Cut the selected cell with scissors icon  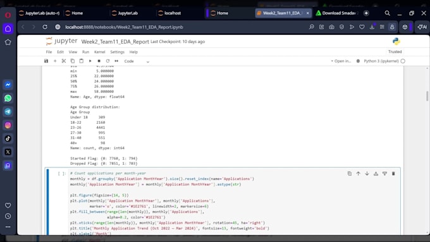[x=64, y=61]
